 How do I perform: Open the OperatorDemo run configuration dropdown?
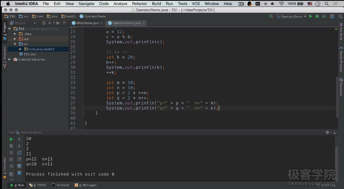(x=291, y=17)
